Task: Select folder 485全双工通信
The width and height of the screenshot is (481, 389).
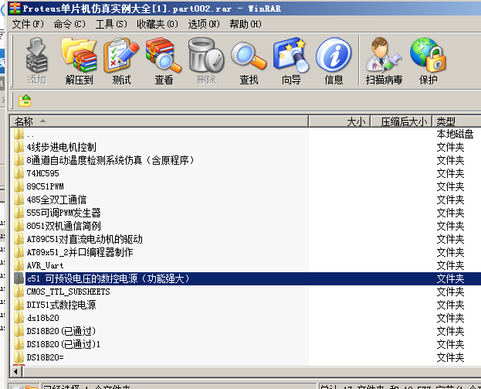Action: pyautogui.click(x=56, y=200)
